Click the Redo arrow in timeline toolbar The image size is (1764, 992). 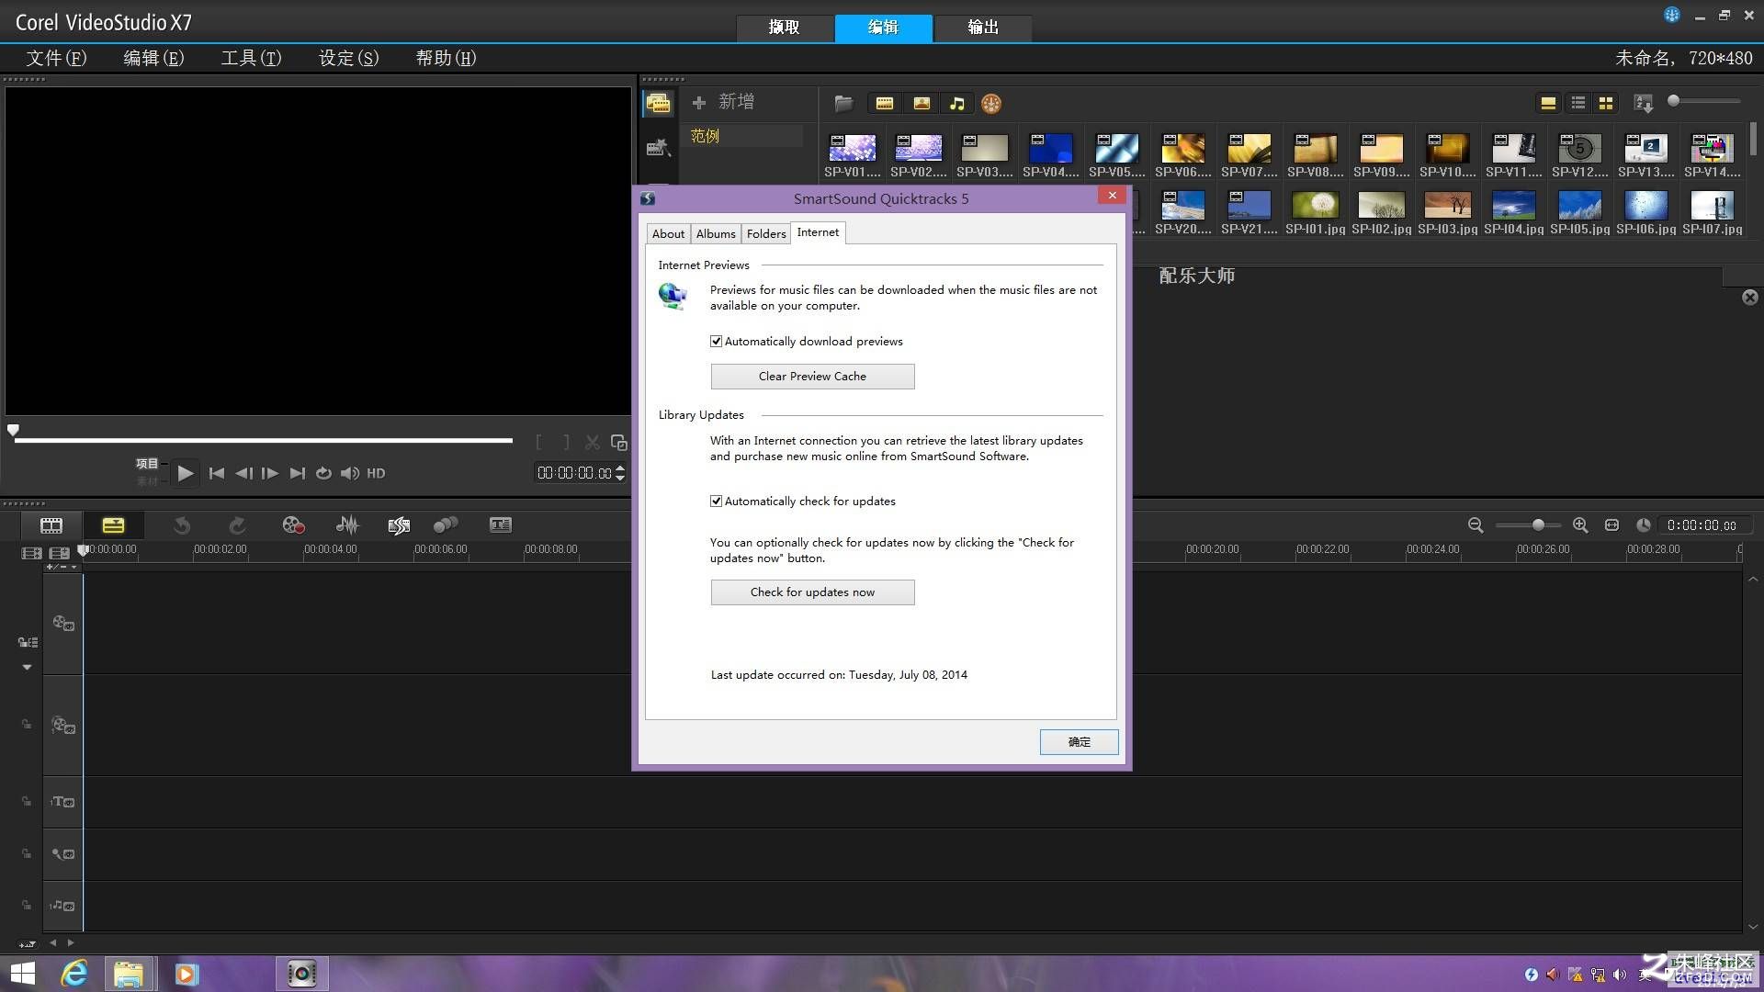tap(237, 525)
